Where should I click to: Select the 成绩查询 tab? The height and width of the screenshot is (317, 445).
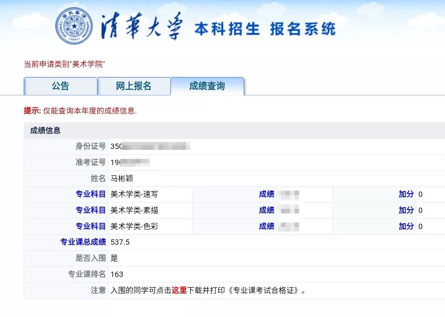click(207, 86)
